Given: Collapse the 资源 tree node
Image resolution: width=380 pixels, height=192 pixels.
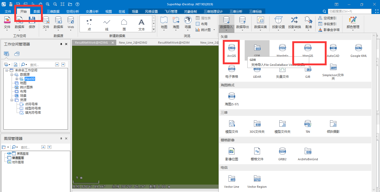Looking at the screenshot, I should point(12,100).
